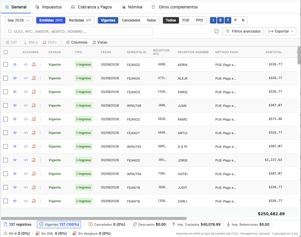This screenshot has width=301, height=237.
Task: Download PDFs from the toolbar
Action: (50, 42)
